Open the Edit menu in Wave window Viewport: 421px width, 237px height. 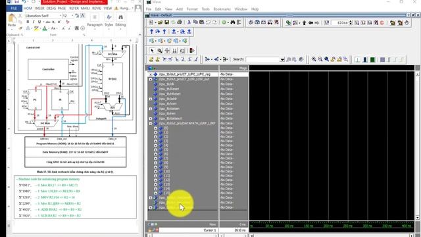[x=158, y=9]
